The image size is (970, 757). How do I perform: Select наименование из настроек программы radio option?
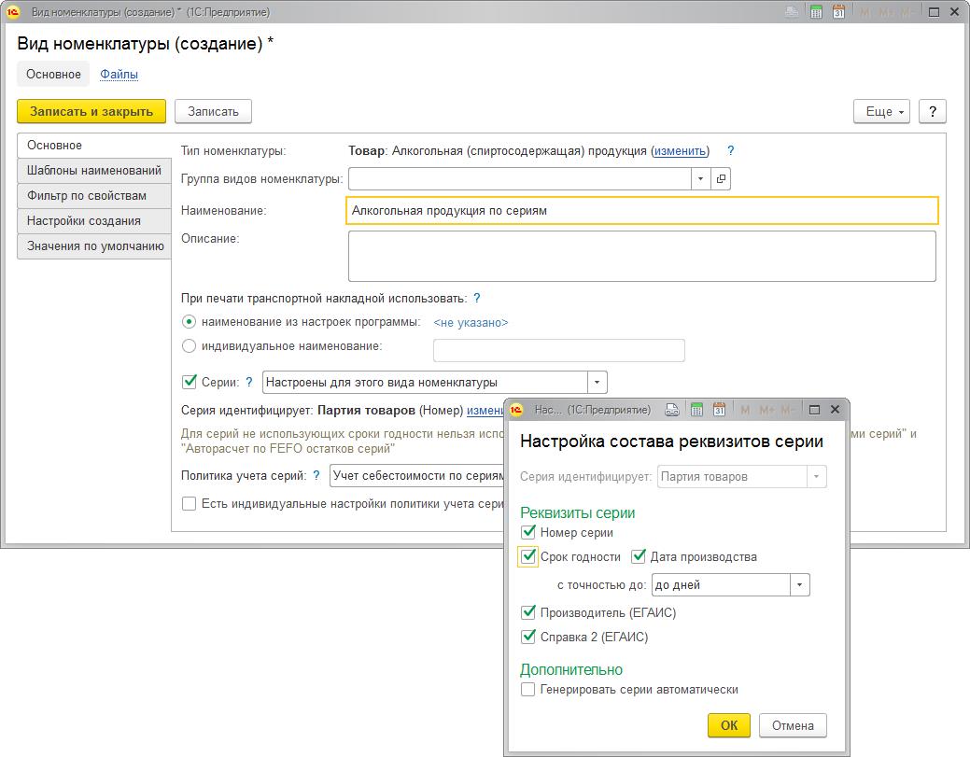[x=189, y=322]
